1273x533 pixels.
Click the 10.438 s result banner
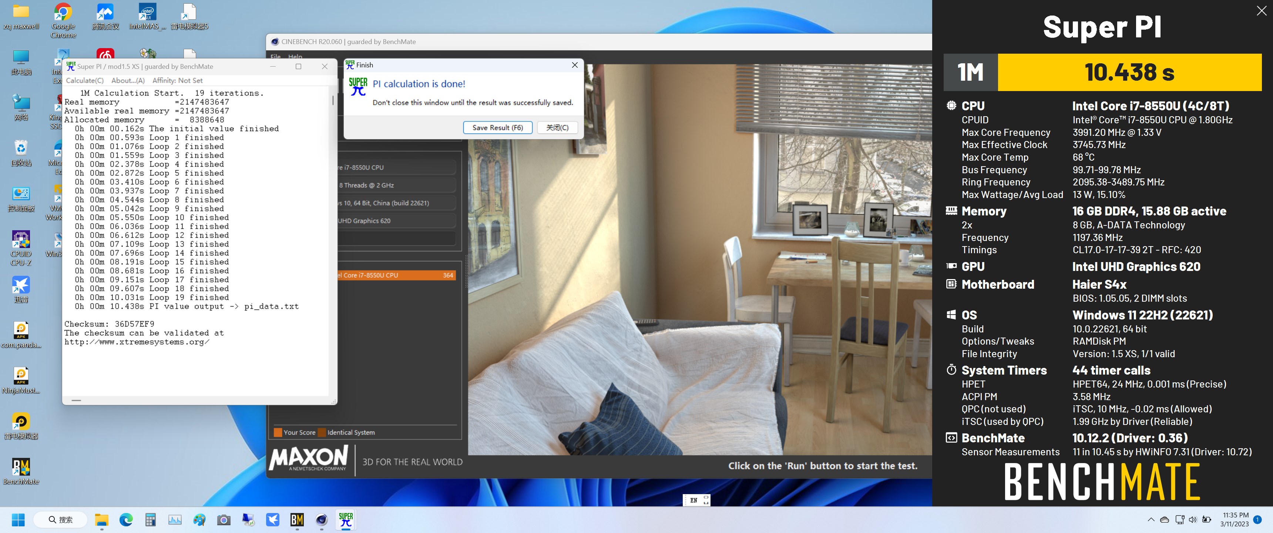tap(1129, 72)
